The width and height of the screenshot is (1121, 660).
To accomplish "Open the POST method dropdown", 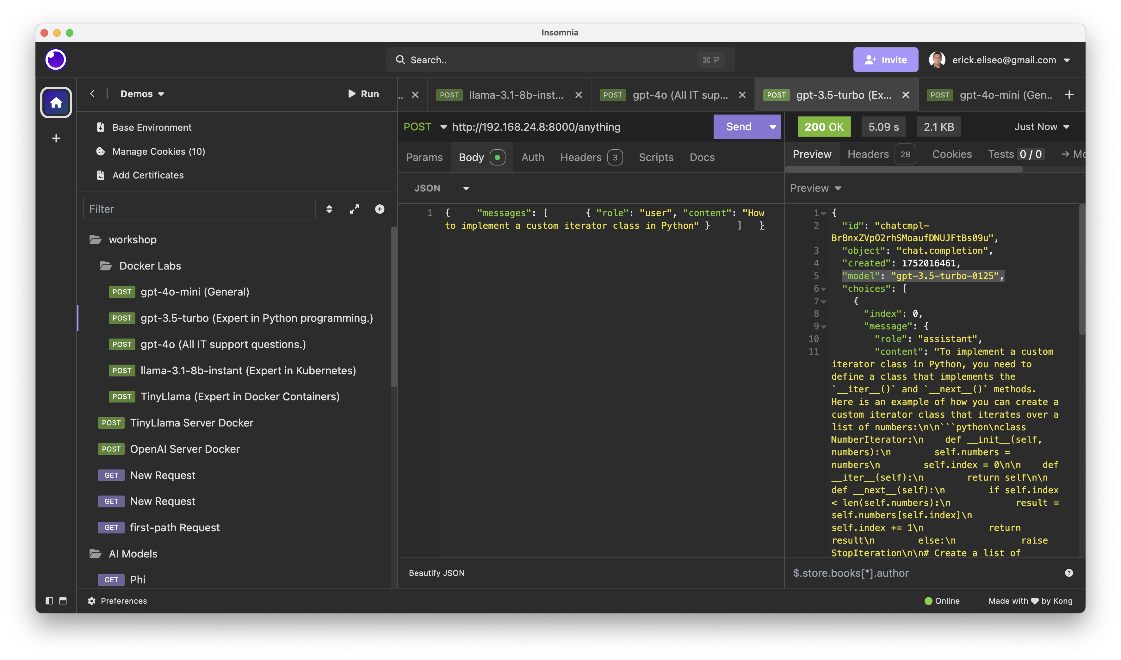I will pos(424,127).
